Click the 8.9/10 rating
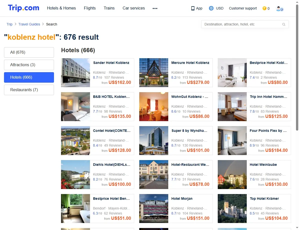The height and width of the screenshot is (230, 299). pos(254,145)
